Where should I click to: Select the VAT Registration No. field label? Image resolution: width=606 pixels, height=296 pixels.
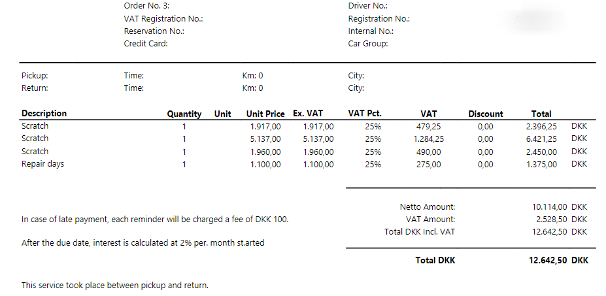click(163, 18)
